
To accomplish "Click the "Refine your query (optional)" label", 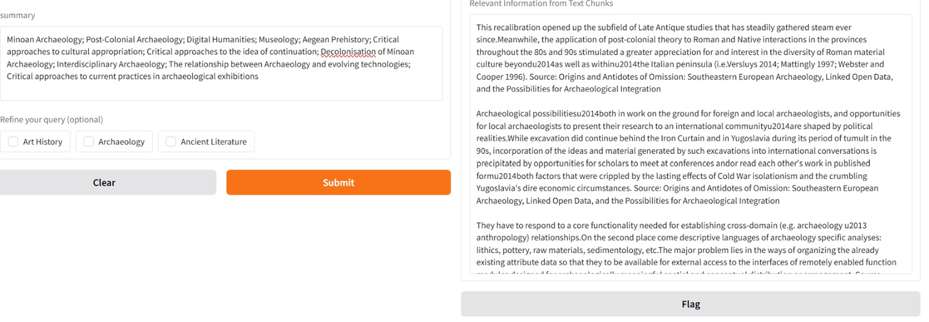I will click(x=52, y=120).
